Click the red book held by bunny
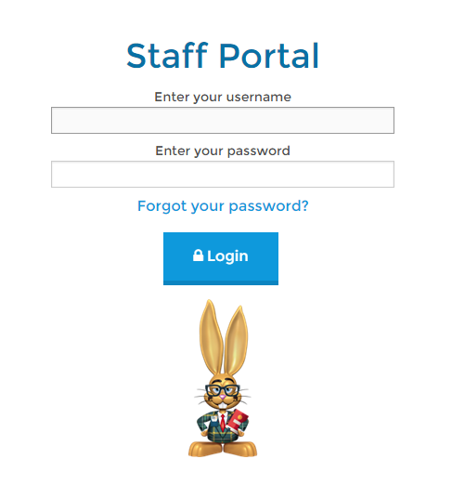This screenshot has width=452, height=485. point(238,421)
